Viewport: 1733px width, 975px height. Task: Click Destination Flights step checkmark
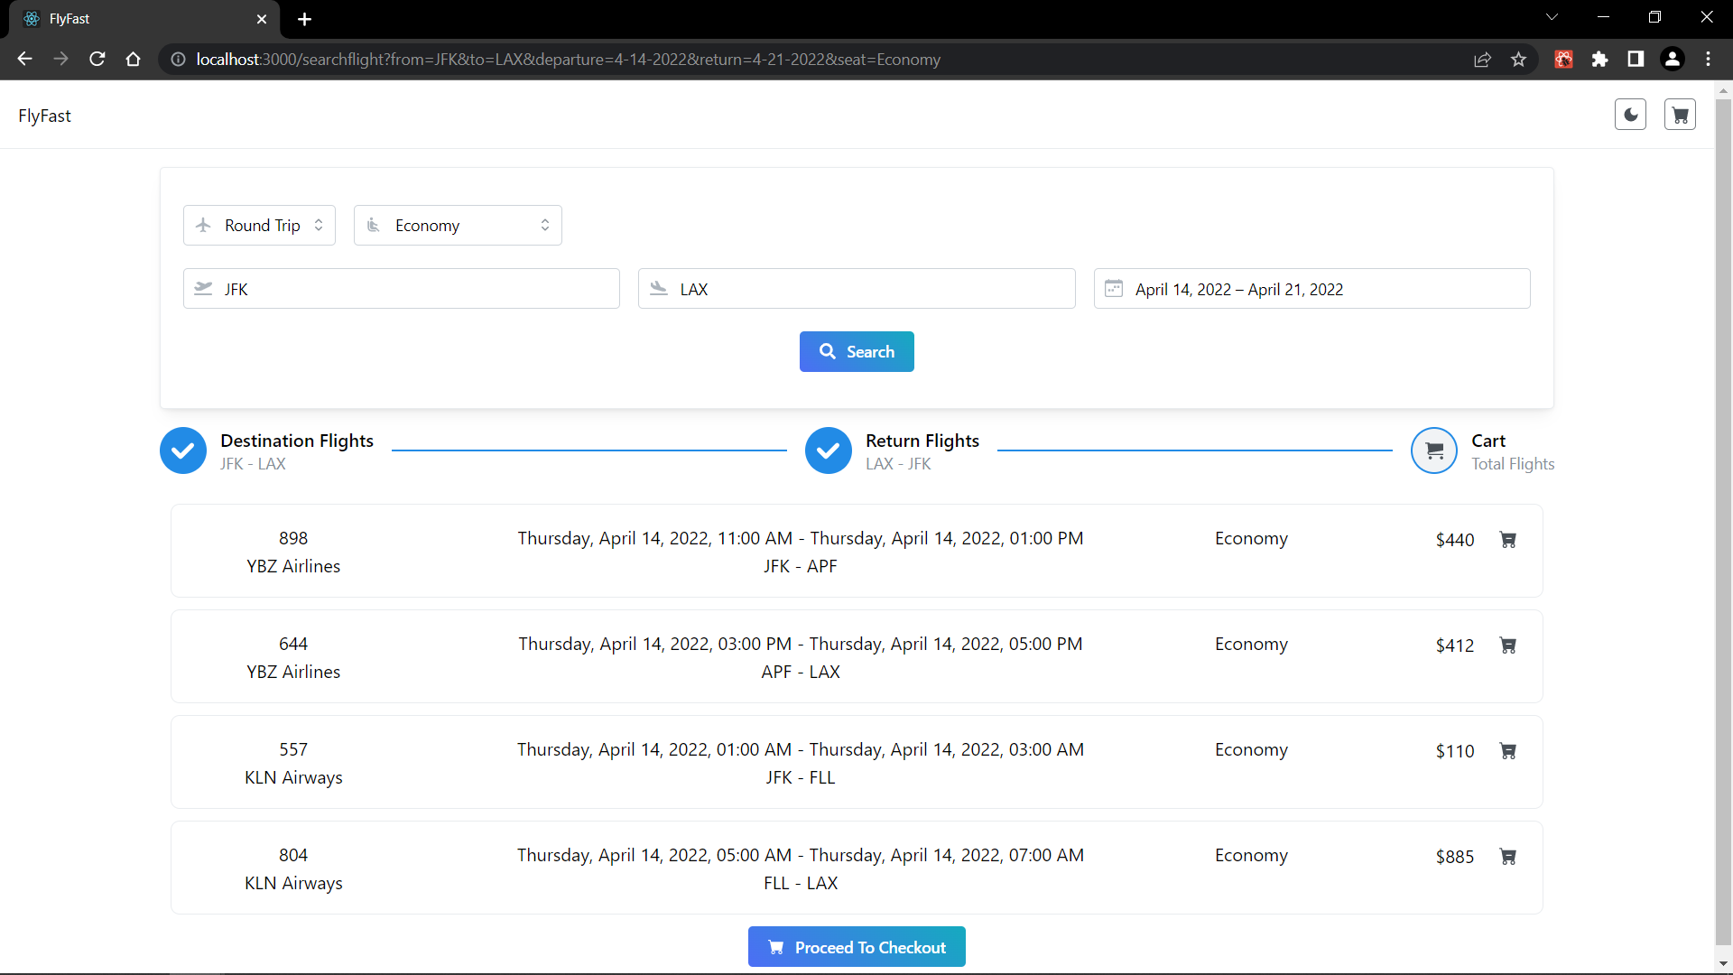[x=183, y=450]
